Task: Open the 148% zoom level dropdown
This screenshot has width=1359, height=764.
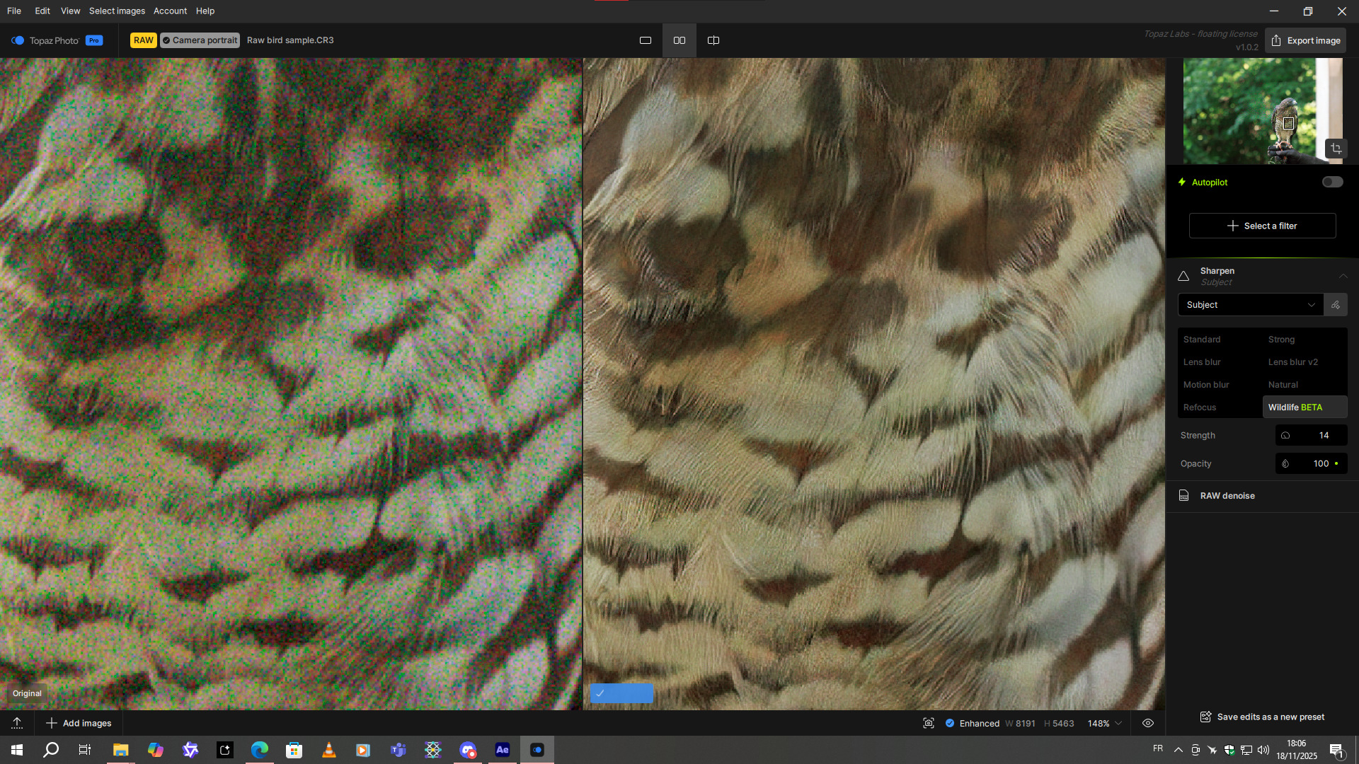Action: coord(1104,723)
